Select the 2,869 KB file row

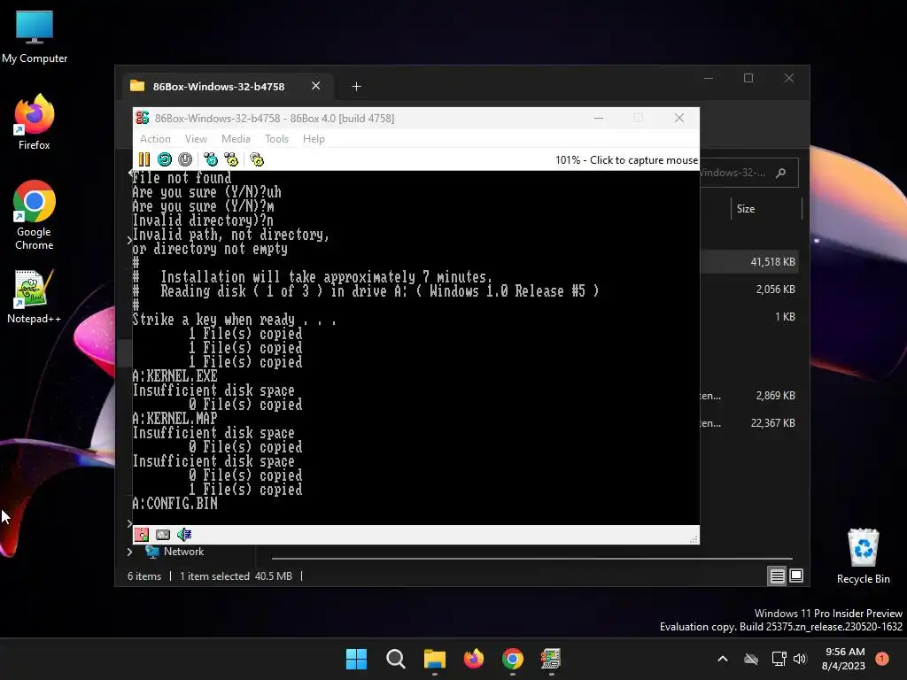(749, 396)
